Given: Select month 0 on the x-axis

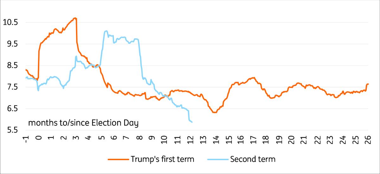Looking at the screenshot, I should click(38, 138).
